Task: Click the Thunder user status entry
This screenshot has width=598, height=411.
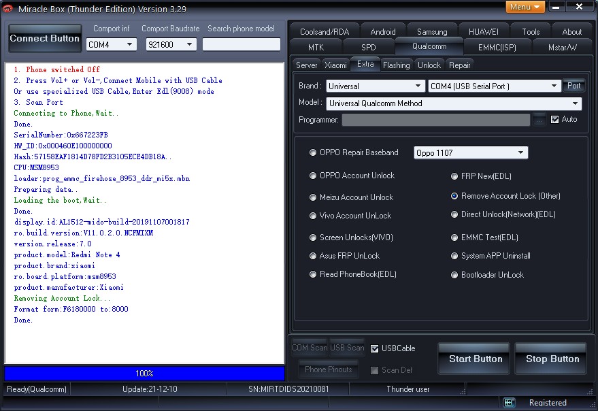Action: click(x=408, y=389)
